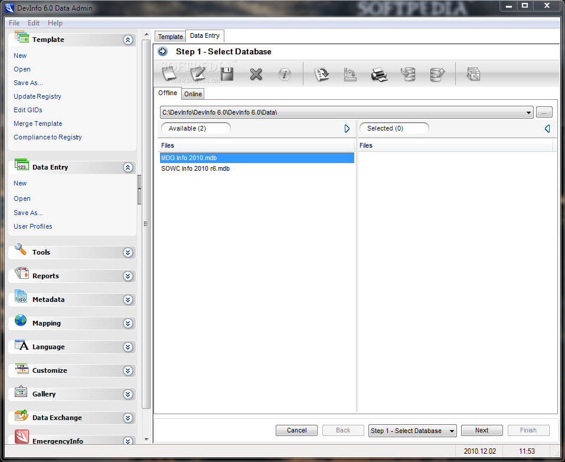Click the swap columns toolbar icon
Viewport: 565px width, 462px height.
(x=350, y=74)
